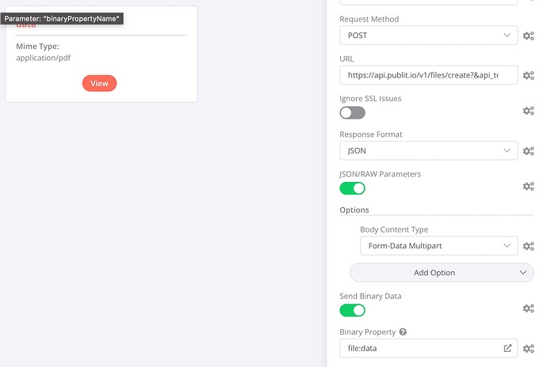Expand the Response Format JSON dropdown
Image resolution: width=547 pixels, height=367 pixels.
pyautogui.click(x=428, y=150)
